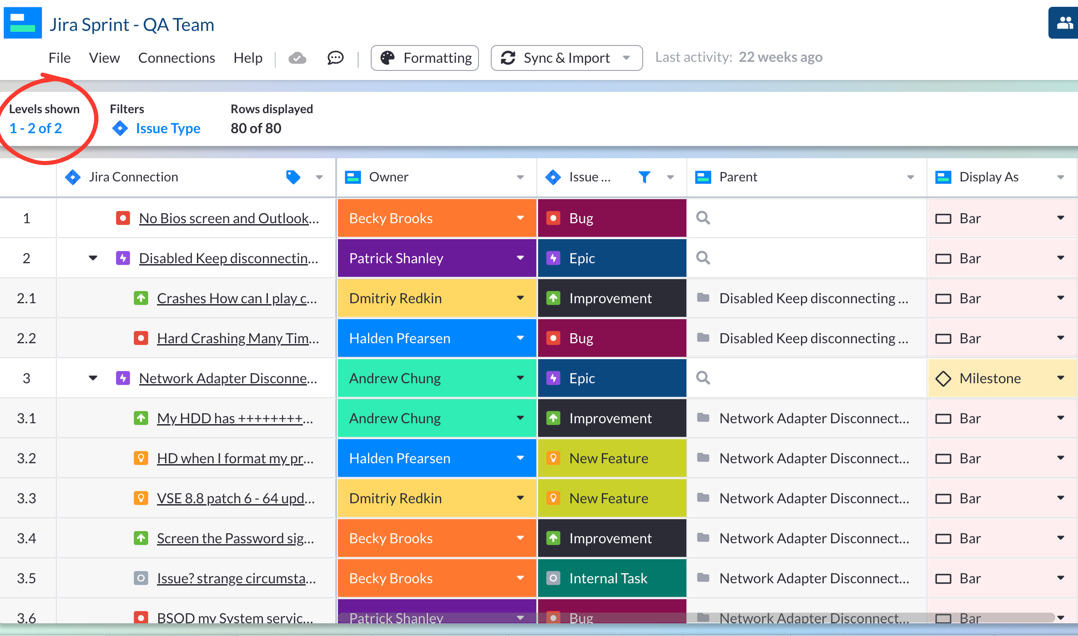
Task: Open the Jira Connection column dropdown arrow
Action: coord(319,177)
